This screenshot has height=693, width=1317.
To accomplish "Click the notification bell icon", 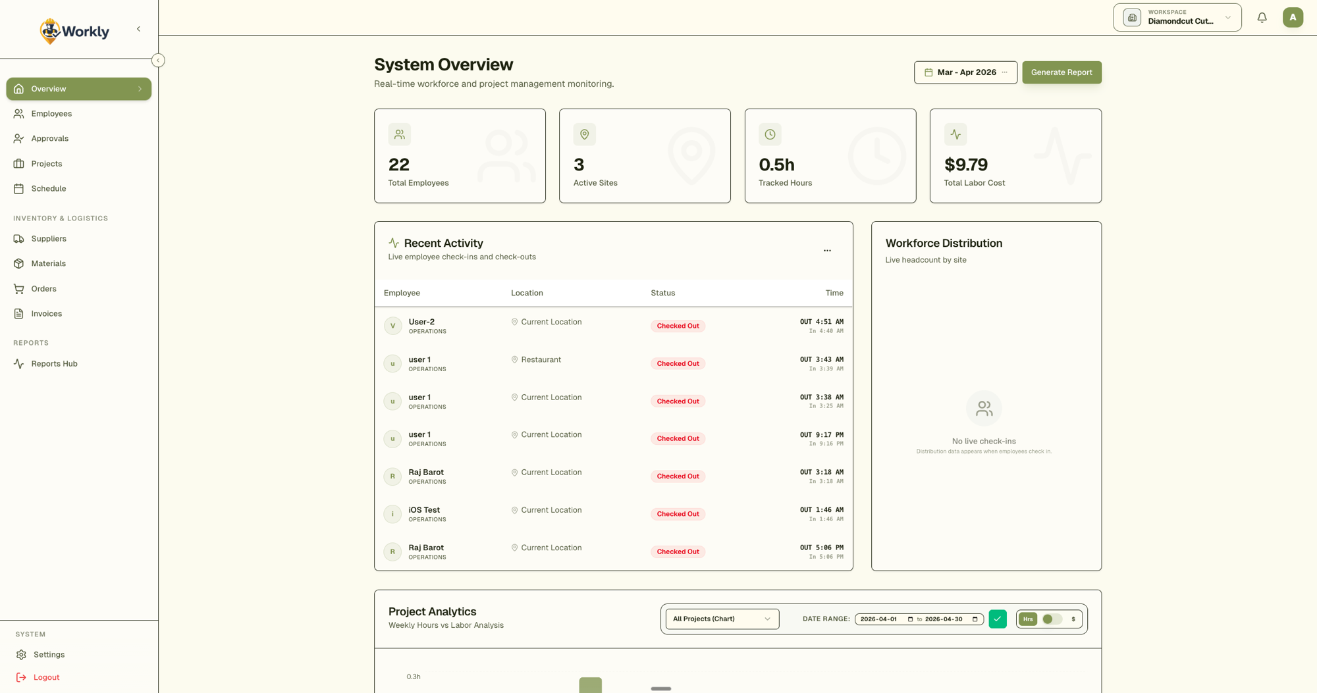I will (x=1262, y=17).
